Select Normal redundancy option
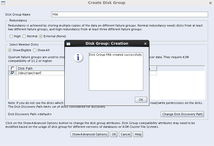 click(24, 36)
